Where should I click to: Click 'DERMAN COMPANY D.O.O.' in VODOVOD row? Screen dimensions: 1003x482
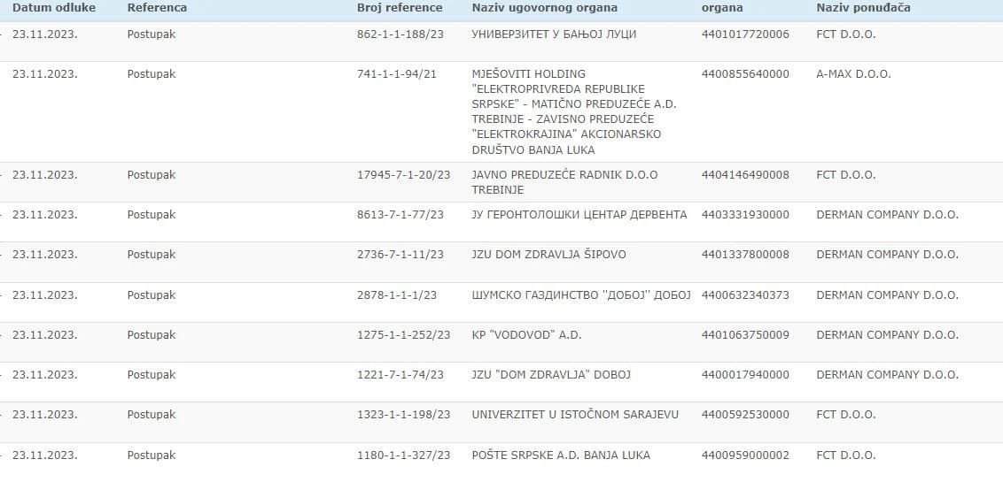click(887, 334)
